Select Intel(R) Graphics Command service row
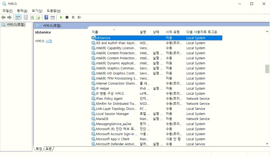The width and height of the screenshot is (270, 157). click(116, 68)
